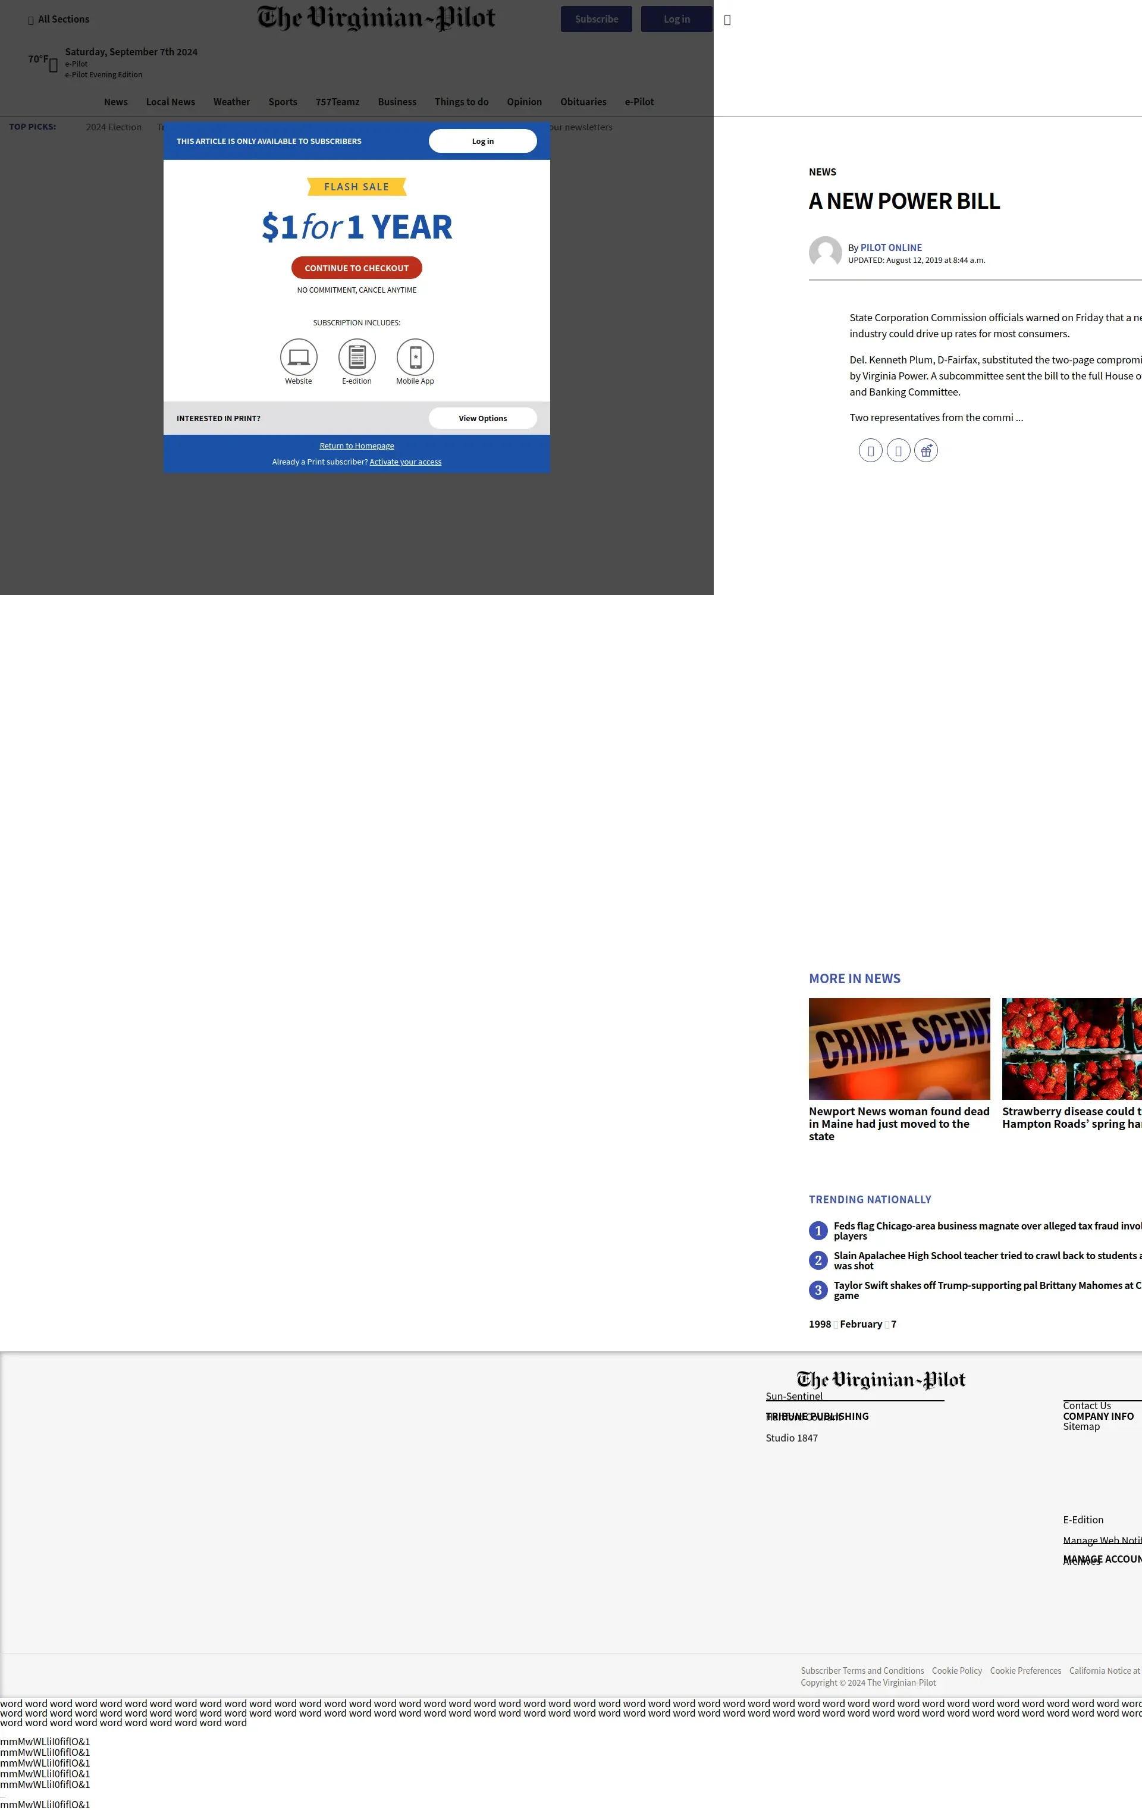
Task: Click Log in on the subscriber banner
Action: click(482, 142)
